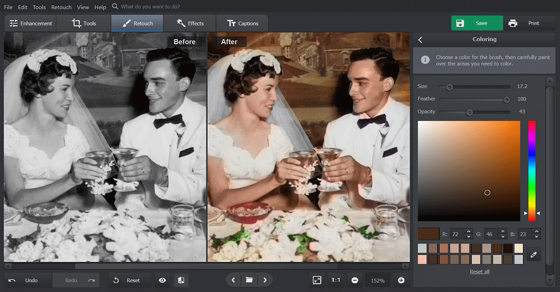Click the green Save button

point(477,23)
